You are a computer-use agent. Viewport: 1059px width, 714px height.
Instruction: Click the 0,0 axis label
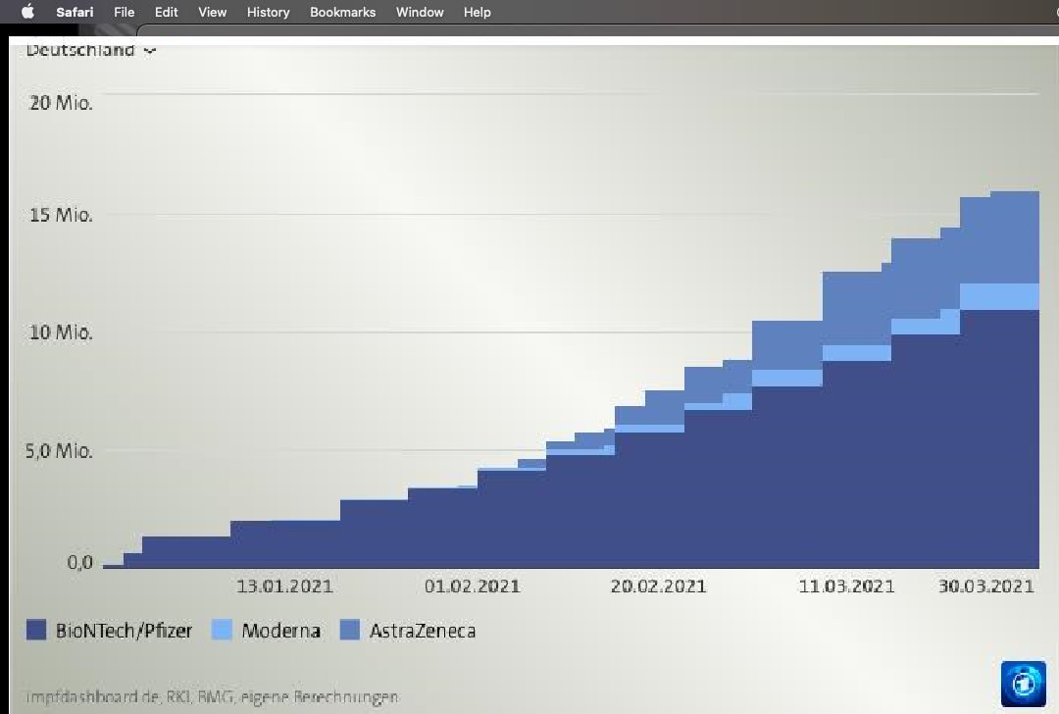(x=79, y=562)
